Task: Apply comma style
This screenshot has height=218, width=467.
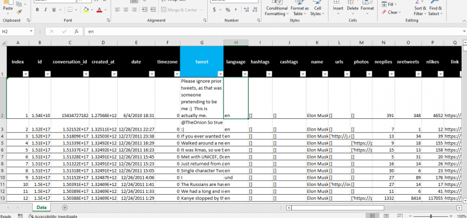Action: (236, 10)
